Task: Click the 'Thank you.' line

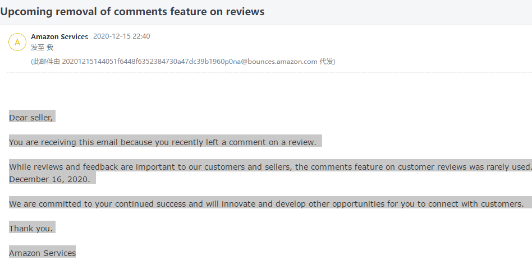Action: (x=31, y=229)
